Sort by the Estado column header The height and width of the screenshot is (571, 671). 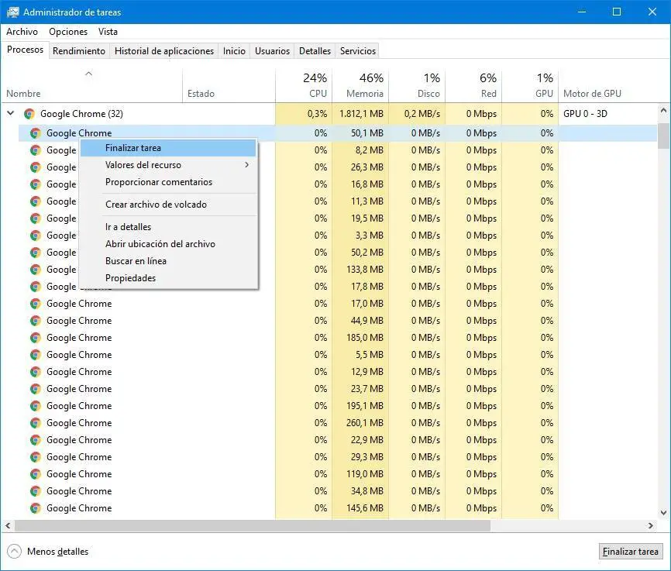pos(229,85)
